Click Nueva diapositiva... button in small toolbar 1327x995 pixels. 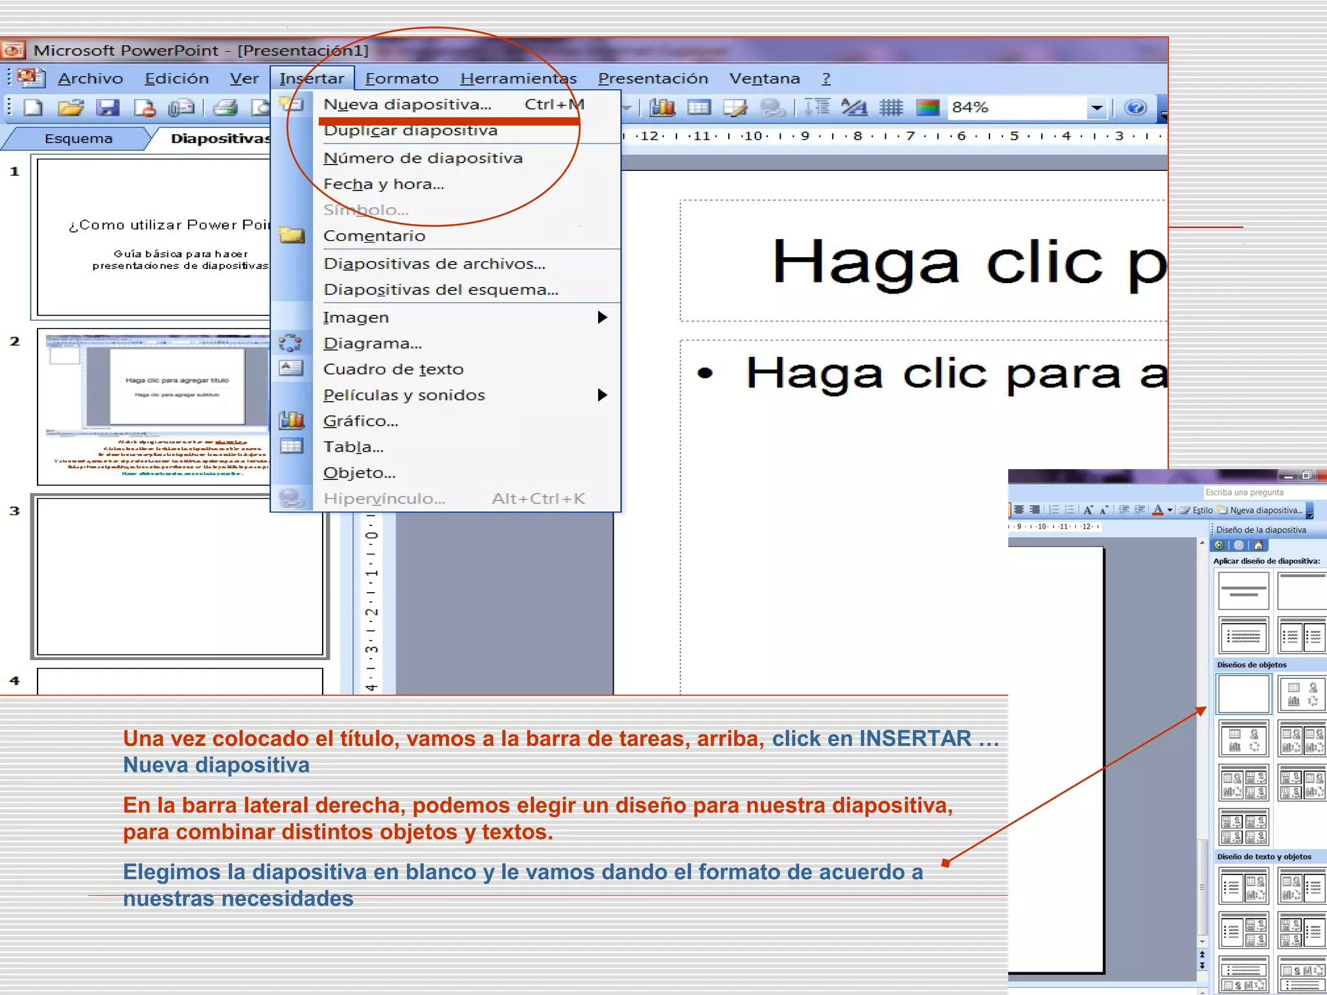[x=1260, y=510]
